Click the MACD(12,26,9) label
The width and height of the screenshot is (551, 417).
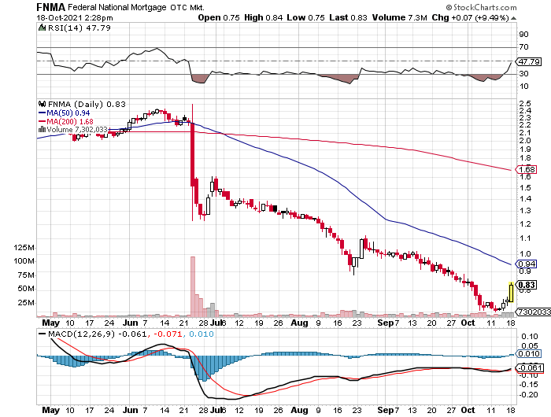point(81,334)
